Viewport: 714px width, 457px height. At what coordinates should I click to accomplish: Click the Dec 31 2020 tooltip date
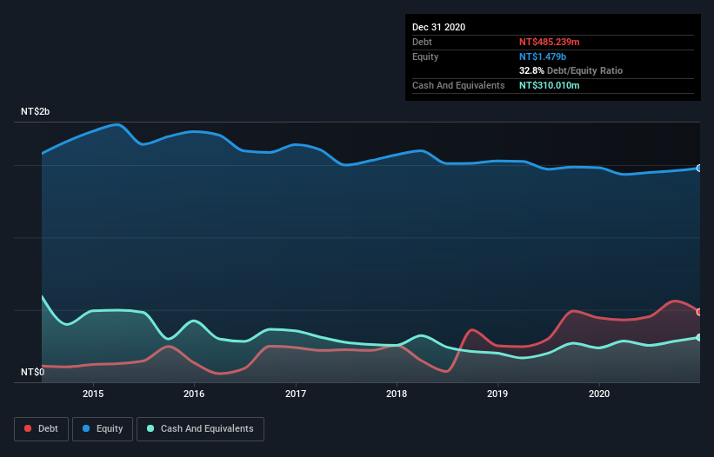[438, 27]
